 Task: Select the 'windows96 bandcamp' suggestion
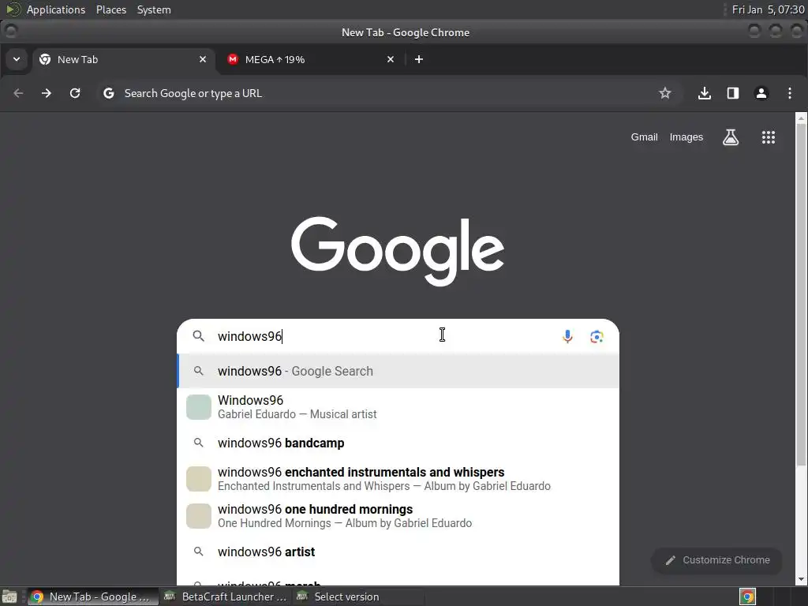click(x=398, y=443)
